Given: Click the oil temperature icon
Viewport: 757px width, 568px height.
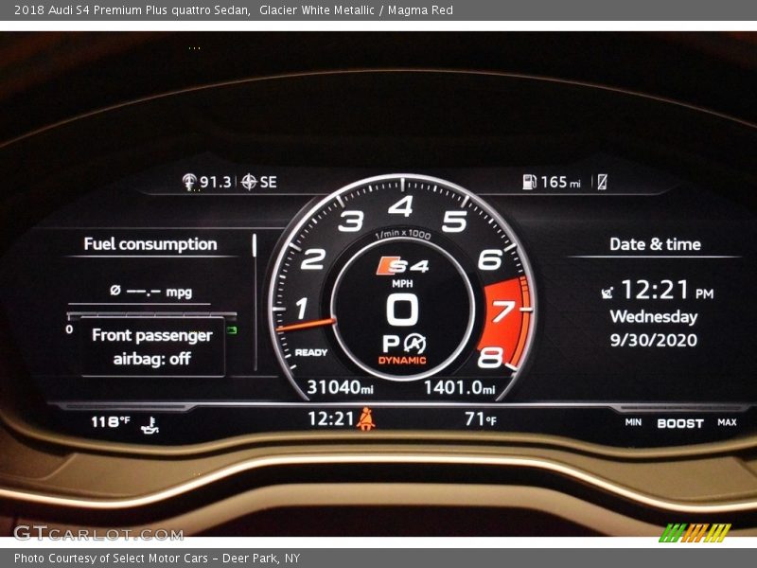Looking at the screenshot, I should tap(150, 425).
